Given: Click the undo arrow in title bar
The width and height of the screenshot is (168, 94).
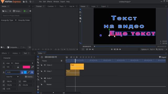Looking at the screenshot, I should tap(30, 2).
